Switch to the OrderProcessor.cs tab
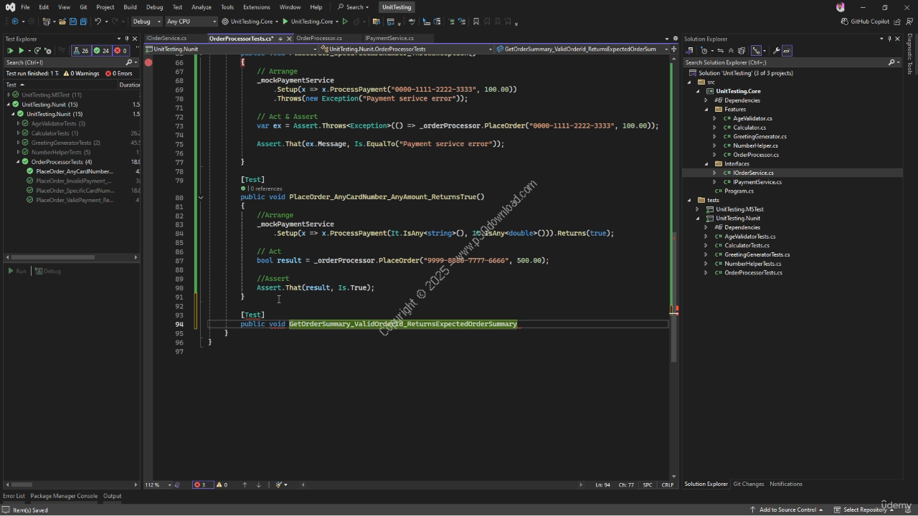The height and width of the screenshot is (516, 918). (319, 38)
